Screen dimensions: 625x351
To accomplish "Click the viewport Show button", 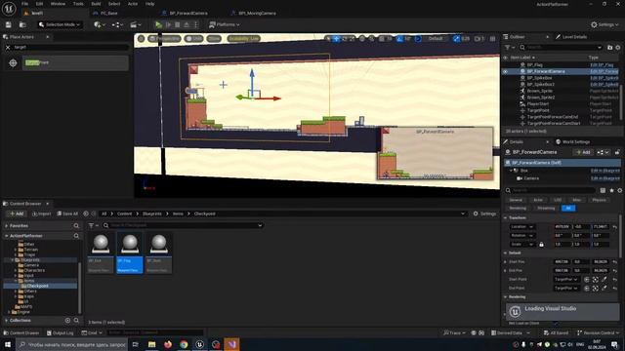I will (214, 39).
